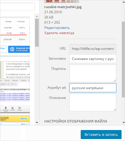Click the matryoshka image preview thumbnail
Screen dimensions: 125x141
(62, 1)
